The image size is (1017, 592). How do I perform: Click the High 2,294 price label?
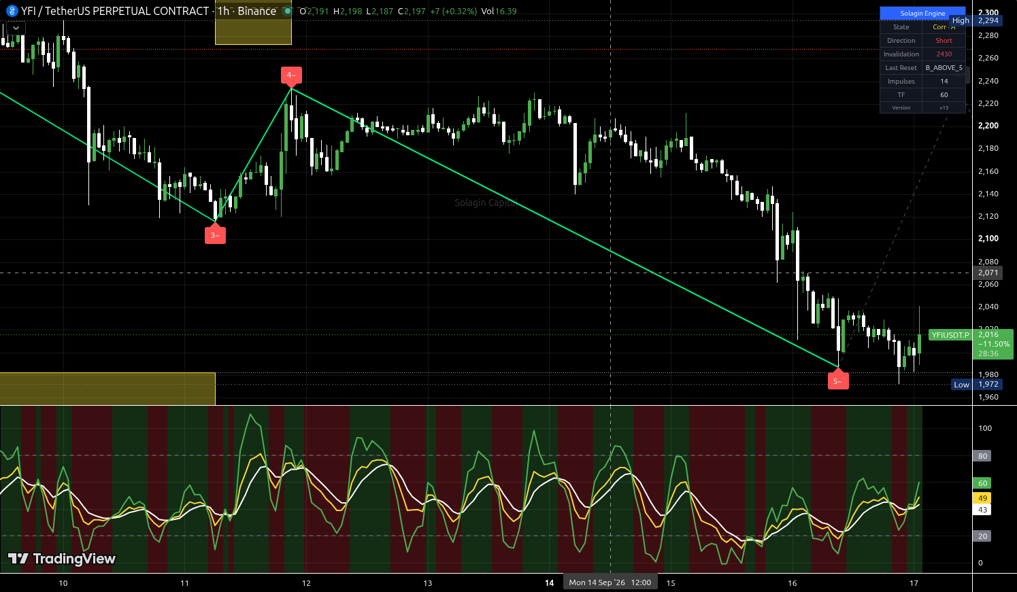976,20
